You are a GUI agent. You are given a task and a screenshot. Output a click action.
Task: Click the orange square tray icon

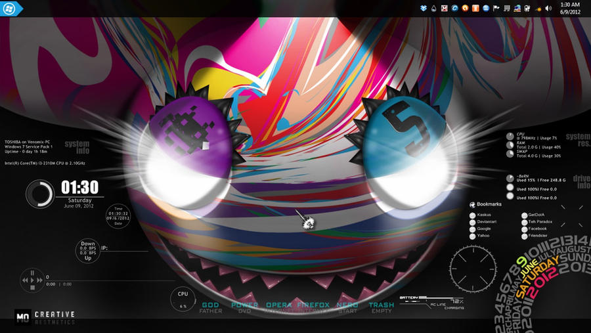coord(475,9)
